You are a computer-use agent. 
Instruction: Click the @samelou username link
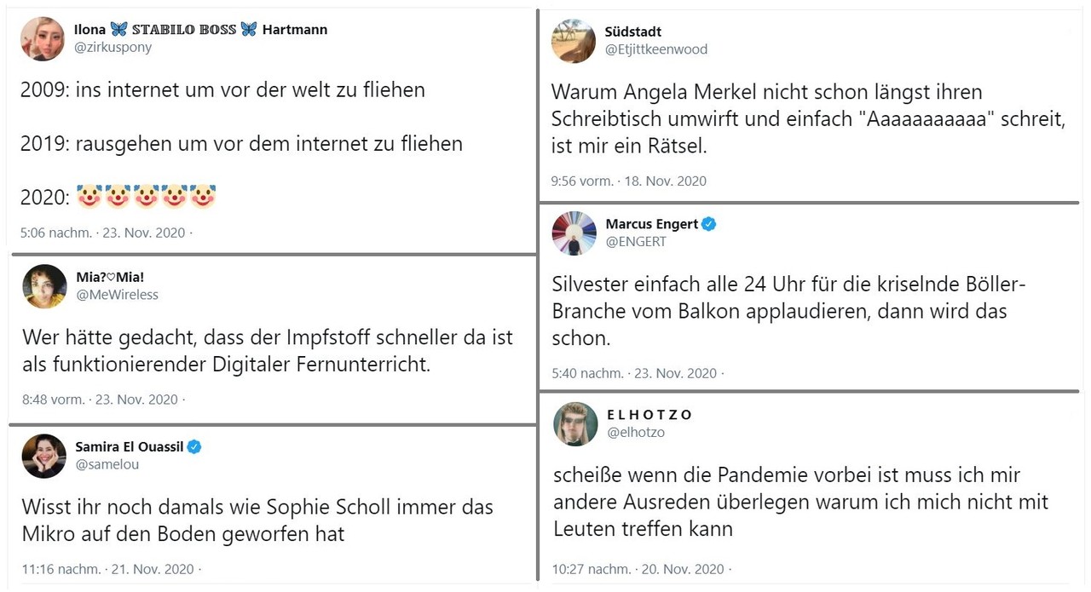(107, 465)
